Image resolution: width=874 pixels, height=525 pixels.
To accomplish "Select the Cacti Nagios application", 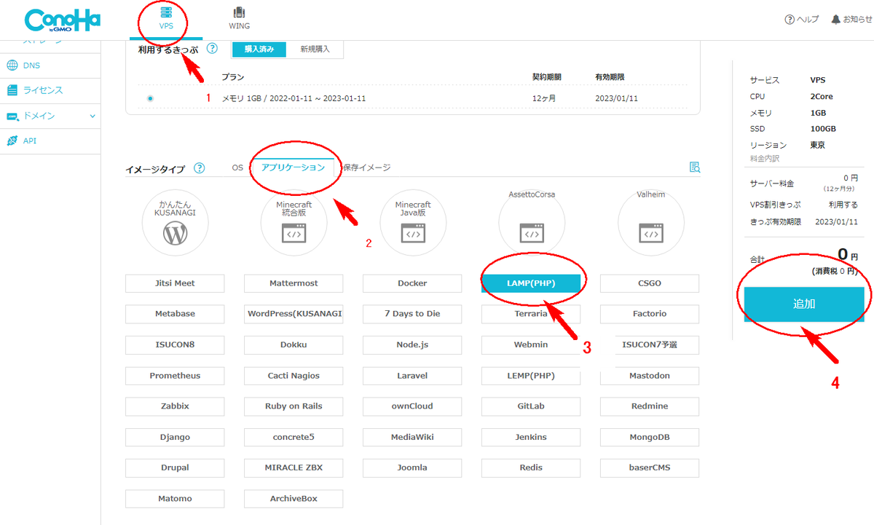I will [294, 376].
